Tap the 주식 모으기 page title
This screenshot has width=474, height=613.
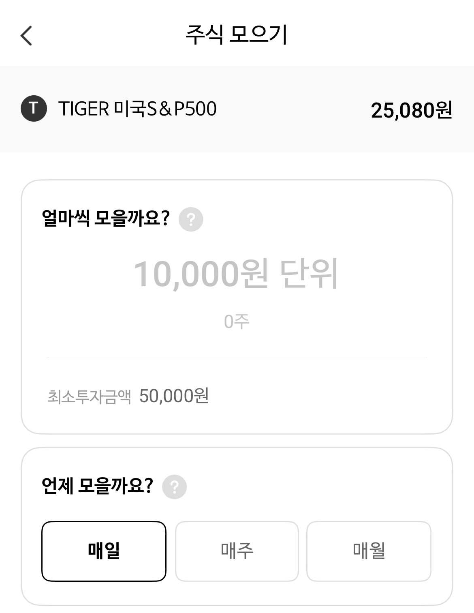[x=237, y=35]
